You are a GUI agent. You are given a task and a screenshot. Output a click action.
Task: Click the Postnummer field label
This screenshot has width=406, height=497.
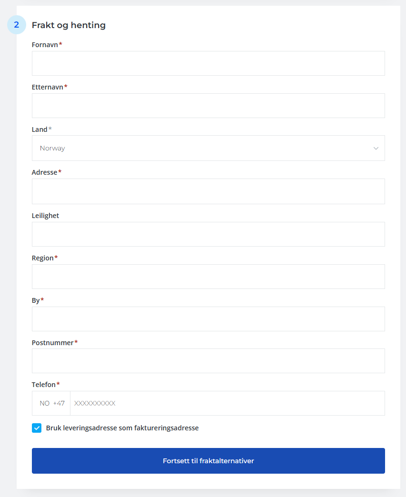tap(52, 343)
